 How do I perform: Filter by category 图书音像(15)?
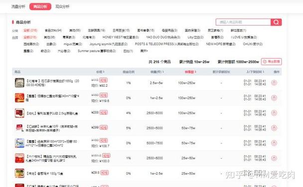(146, 30)
